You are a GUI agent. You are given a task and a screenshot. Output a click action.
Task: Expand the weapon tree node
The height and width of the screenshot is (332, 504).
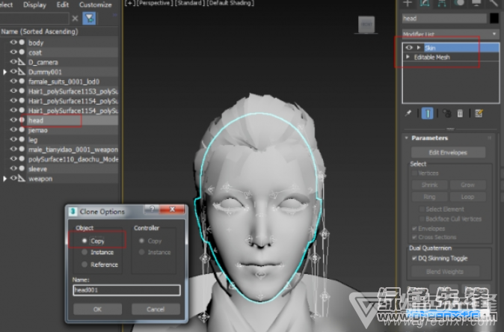[x=4, y=179]
